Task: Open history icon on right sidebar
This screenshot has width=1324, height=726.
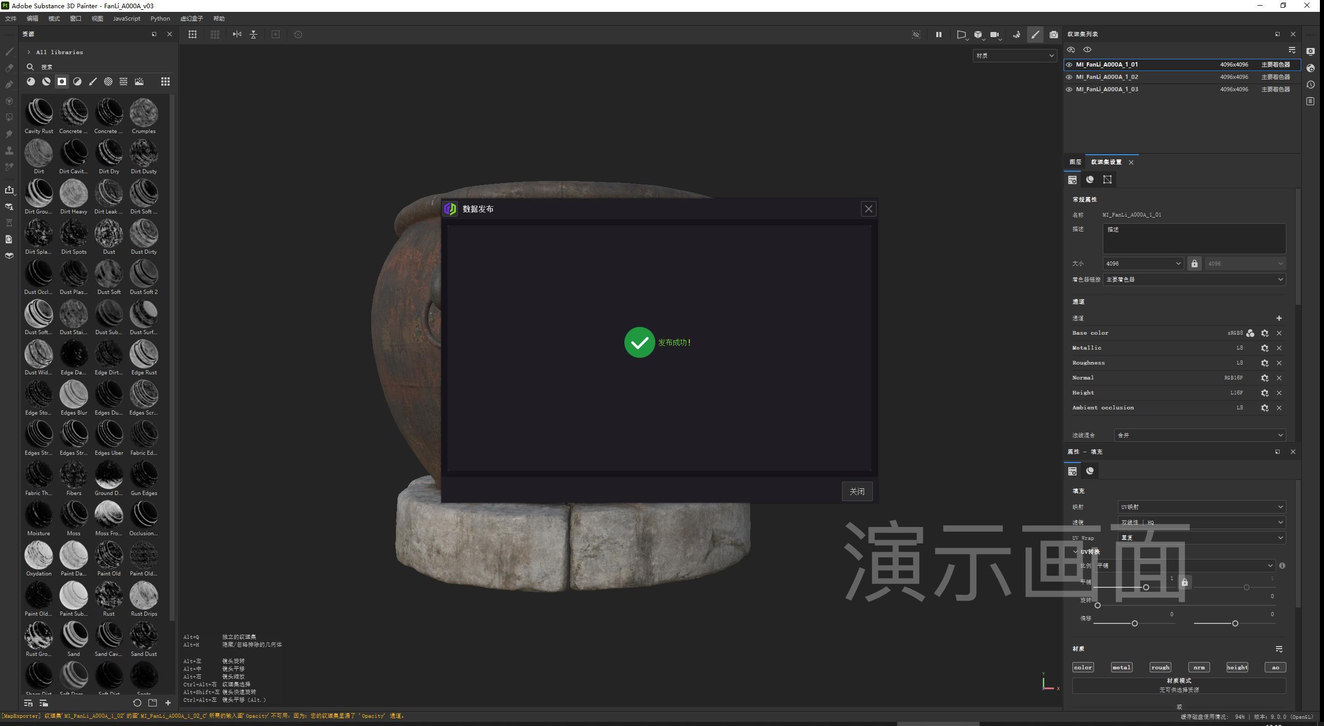Action: tap(1311, 85)
